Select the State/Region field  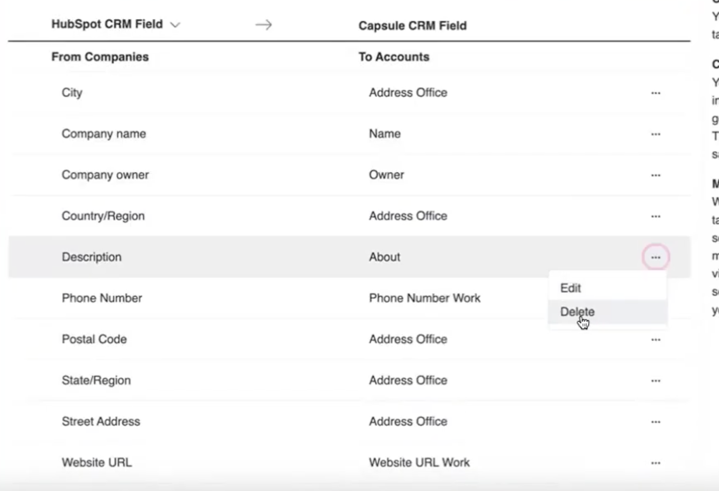pos(96,380)
